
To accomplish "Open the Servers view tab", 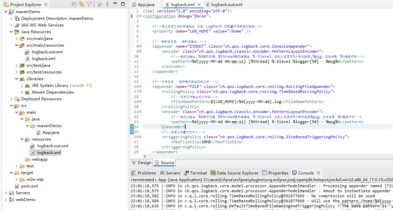I will (x=170, y=173).
